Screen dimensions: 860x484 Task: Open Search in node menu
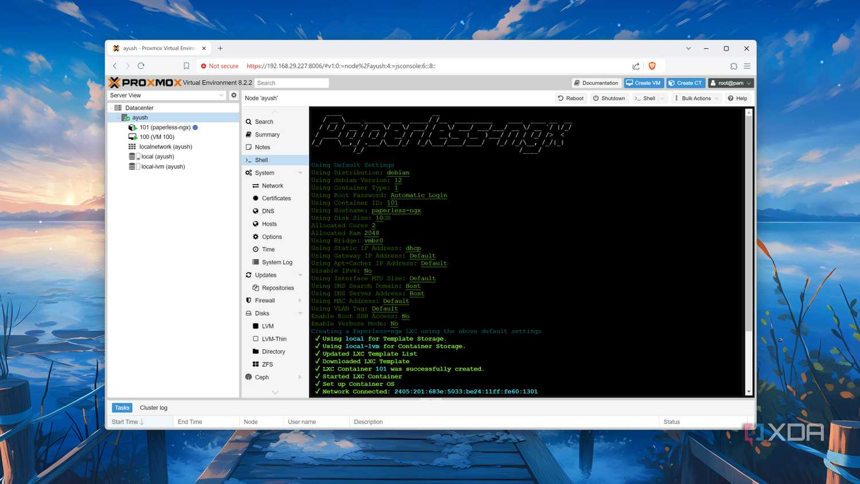(275, 122)
